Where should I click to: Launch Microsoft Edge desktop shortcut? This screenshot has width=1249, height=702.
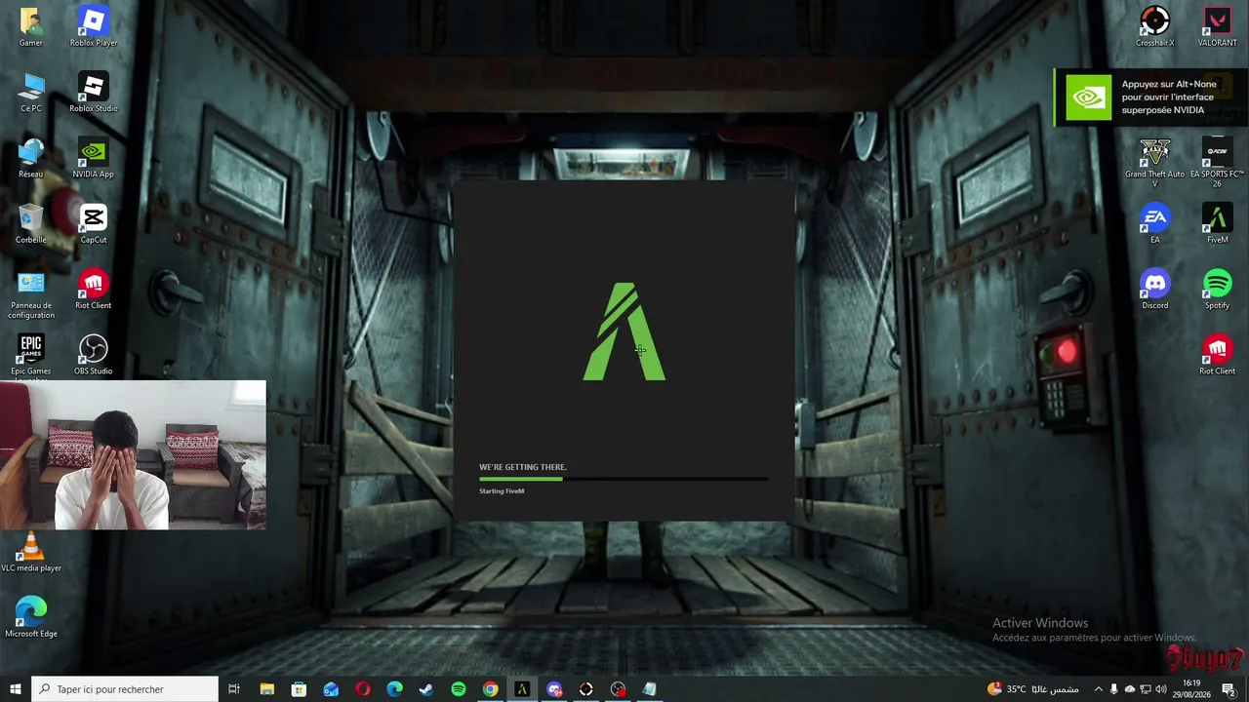[x=31, y=617]
